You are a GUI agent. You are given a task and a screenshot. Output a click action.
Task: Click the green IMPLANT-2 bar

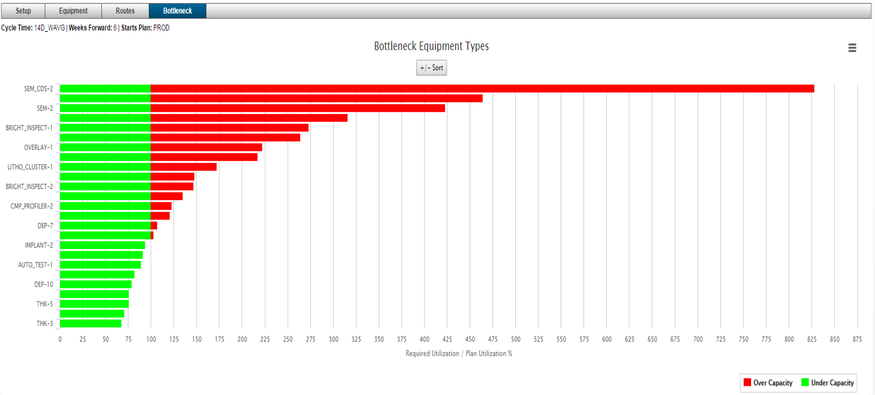pyautogui.click(x=102, y=245)
